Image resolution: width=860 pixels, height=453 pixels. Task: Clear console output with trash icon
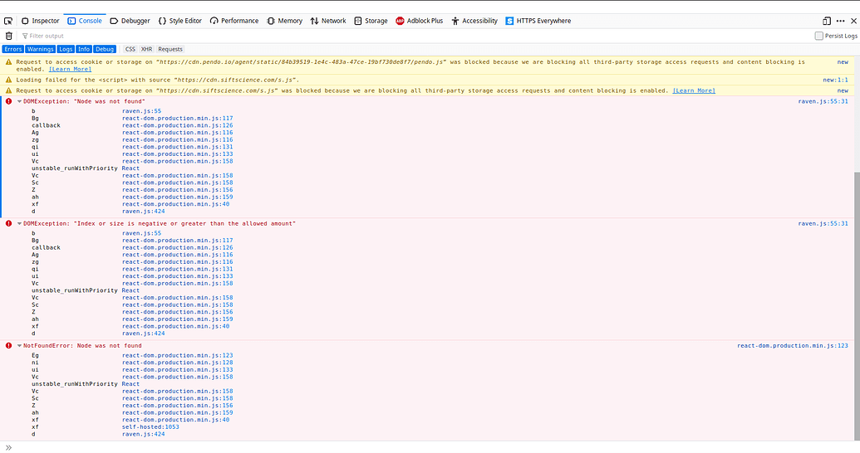[x=9, y=36]
